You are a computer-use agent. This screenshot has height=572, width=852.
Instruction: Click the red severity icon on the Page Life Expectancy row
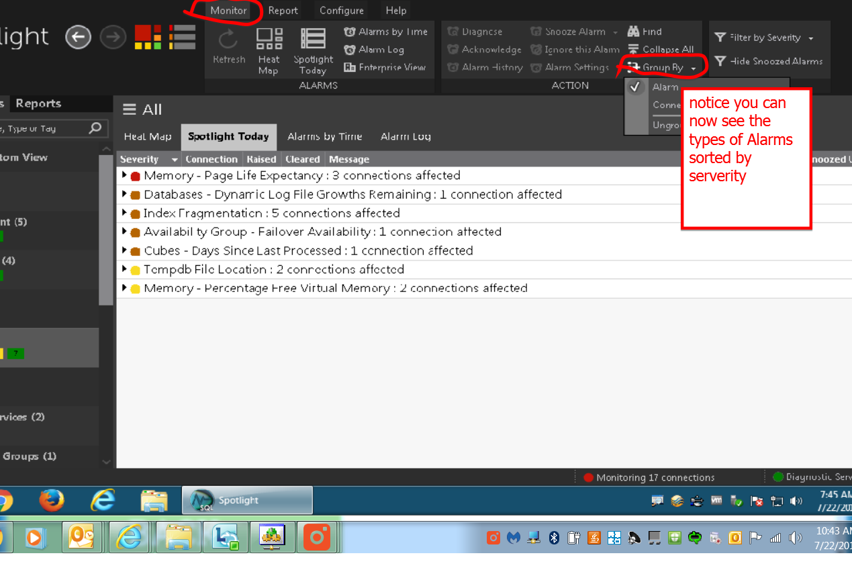(135, 176)
